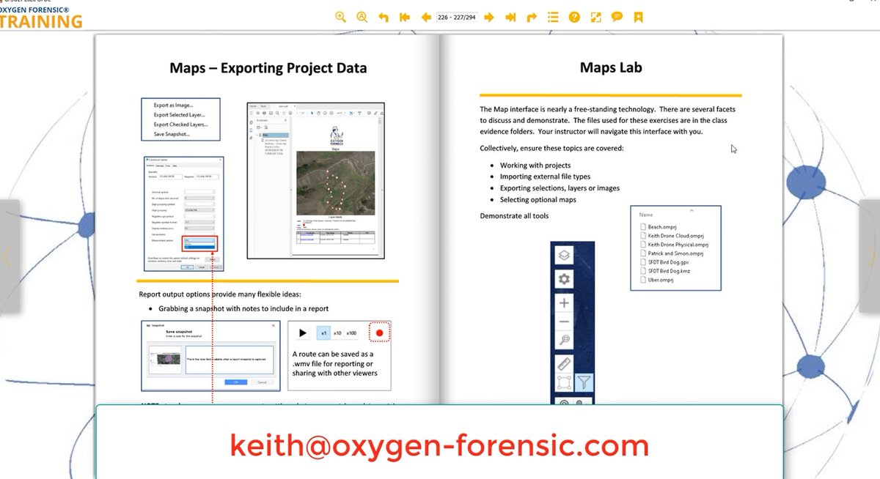The height and width of the screenshot is (479, 880).
Task: Turn to the next page via right edge arrow
Action: pyautogui.click(x=870, y=256)
